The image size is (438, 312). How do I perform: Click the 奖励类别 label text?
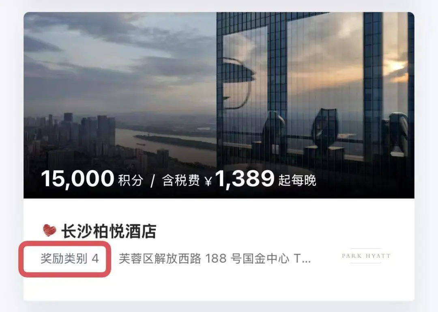tap(64, 258)
